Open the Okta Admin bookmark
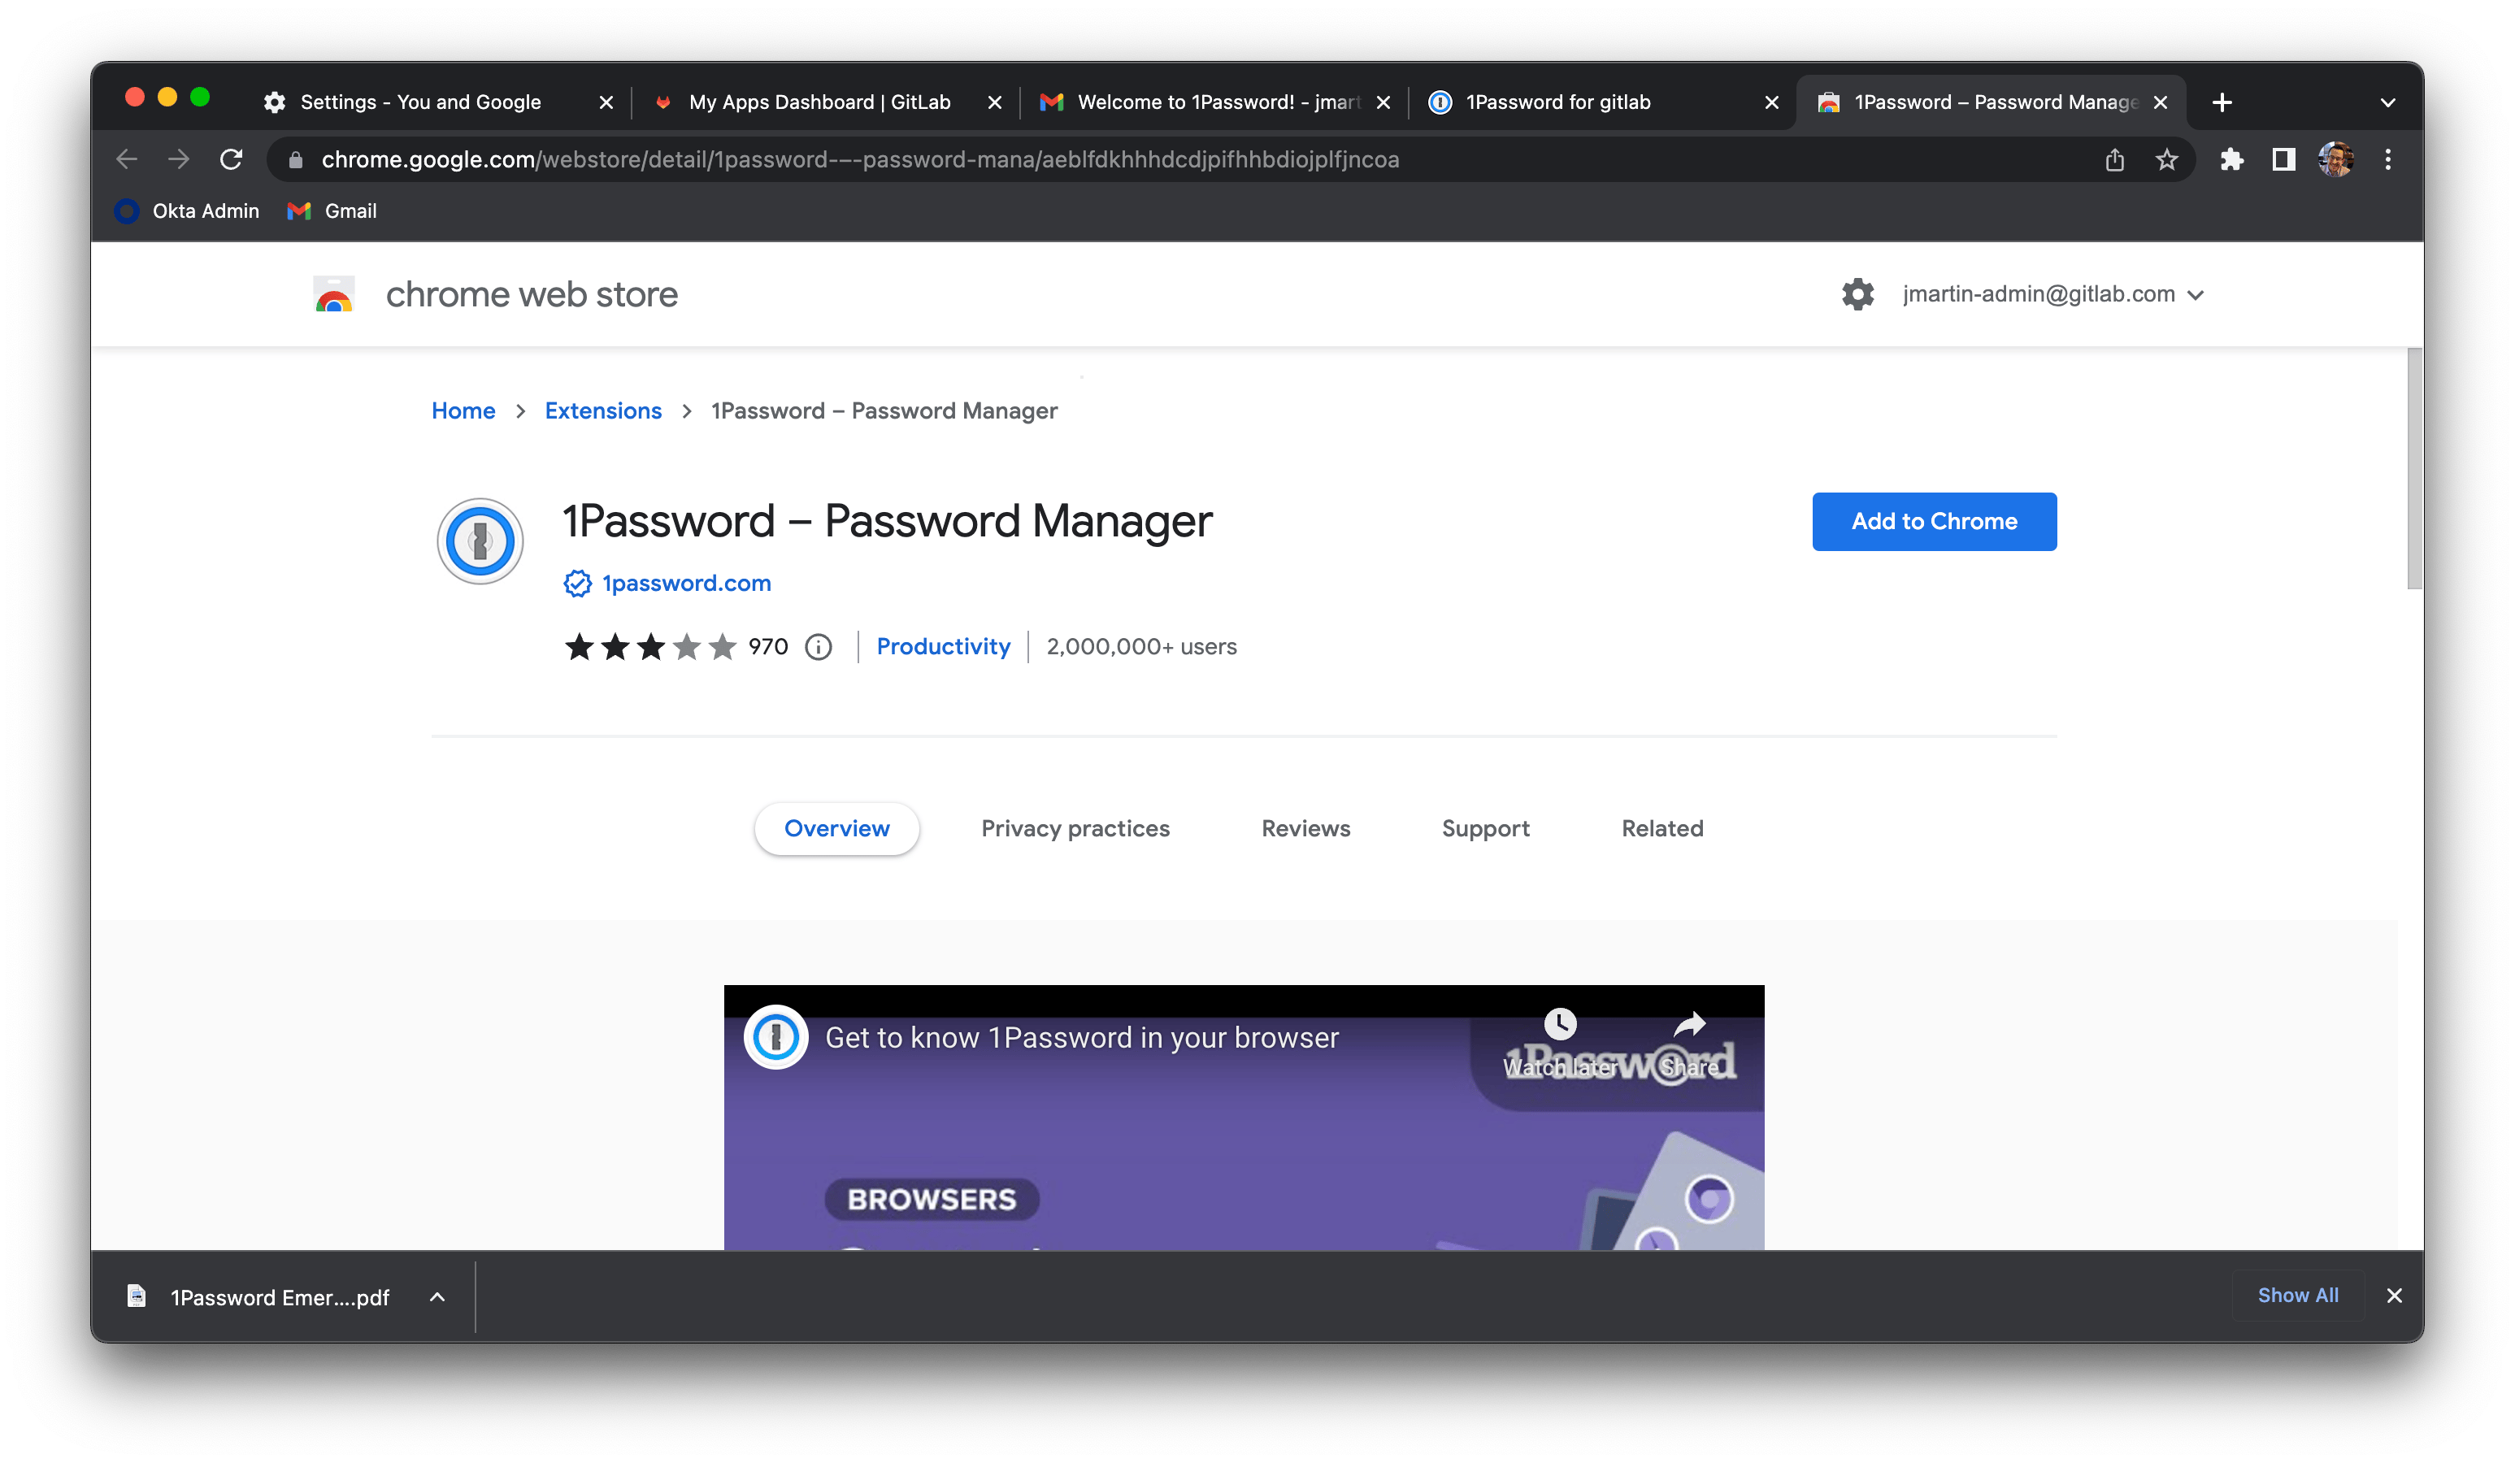The width and height of the screenshot is (2515, 1463). coord(188,211)
